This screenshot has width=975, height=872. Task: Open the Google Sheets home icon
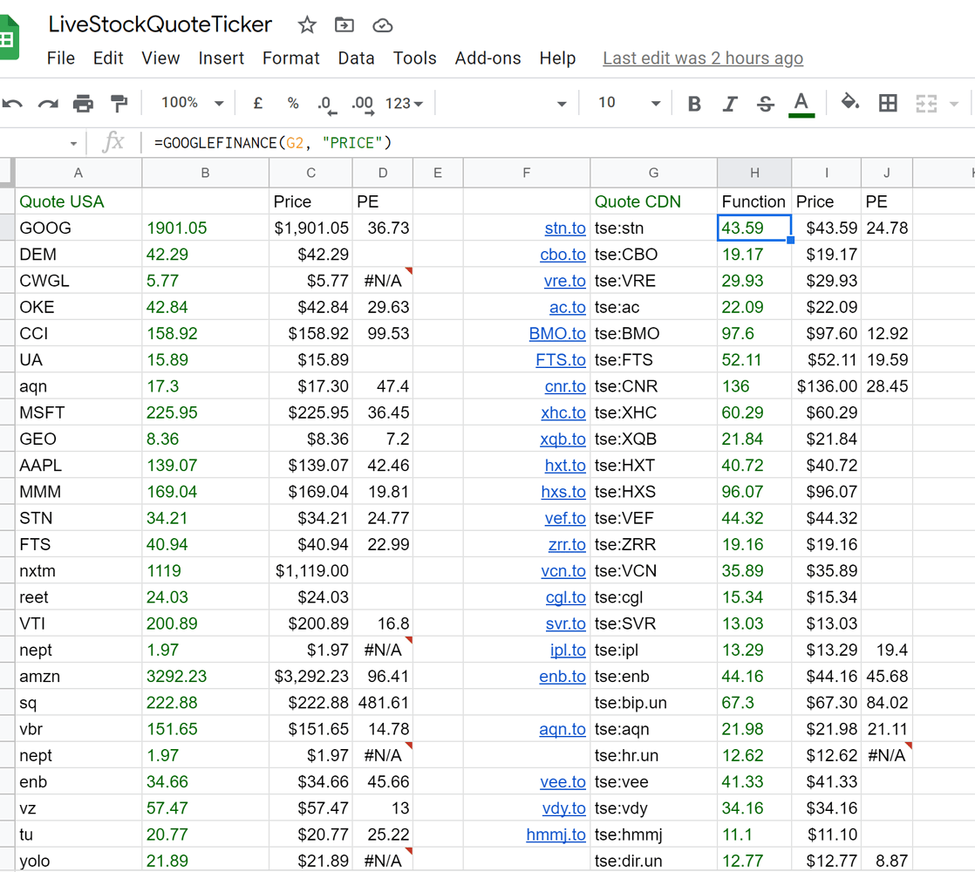click(x=9, y=38)
